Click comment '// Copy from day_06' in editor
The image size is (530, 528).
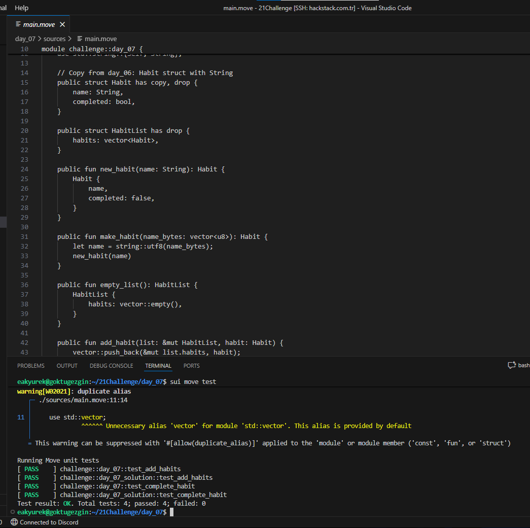click(145, 73)
